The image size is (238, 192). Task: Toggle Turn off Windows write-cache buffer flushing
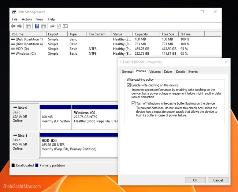tap(133, 104)
